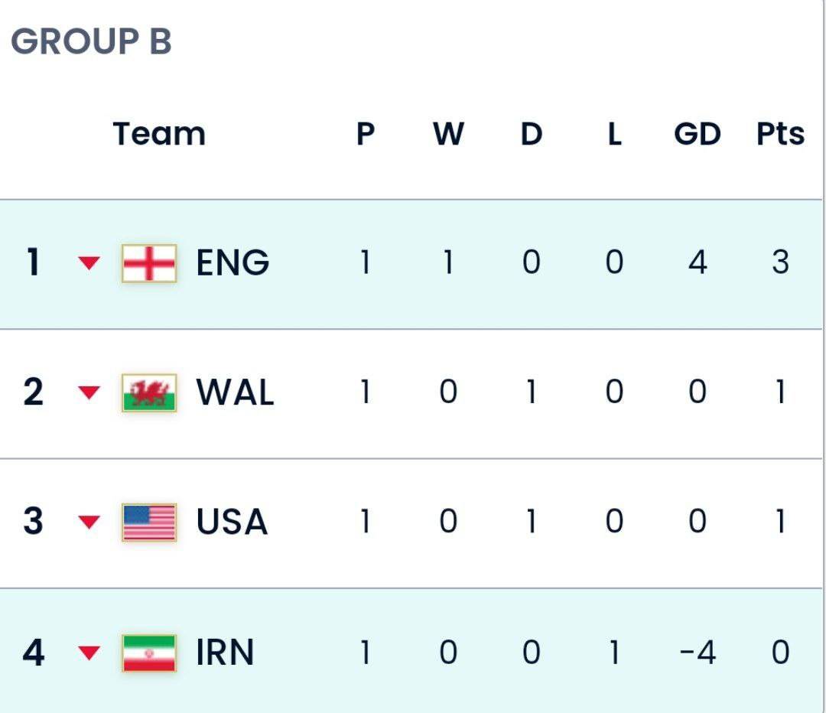Click red arrow beside USA rank
The height and width of the screenshot is (713, 826).
[89, 522]
